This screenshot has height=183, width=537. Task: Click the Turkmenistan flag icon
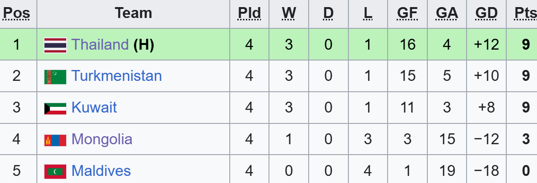coord(55,77)
